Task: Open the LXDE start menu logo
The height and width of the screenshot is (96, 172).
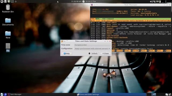Action: 2,2
